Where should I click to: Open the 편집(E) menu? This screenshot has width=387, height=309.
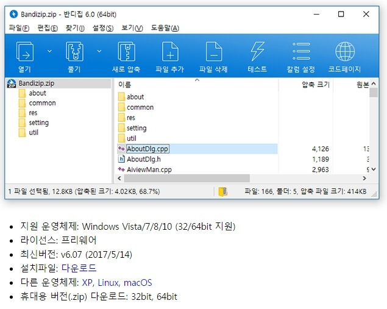[x=48, y=28]
